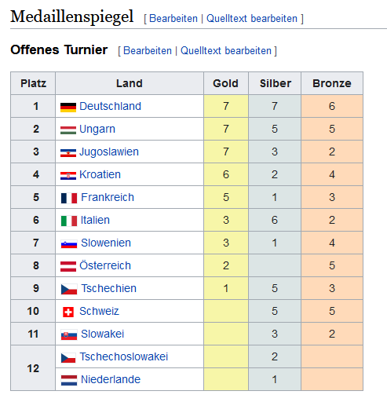
Task: Click the French flag icon
Action: [x=69, y=198]
